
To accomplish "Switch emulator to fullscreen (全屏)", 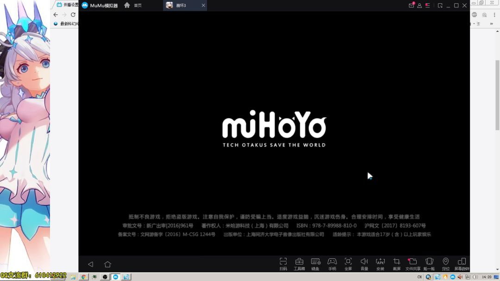I will pos(348,264).
